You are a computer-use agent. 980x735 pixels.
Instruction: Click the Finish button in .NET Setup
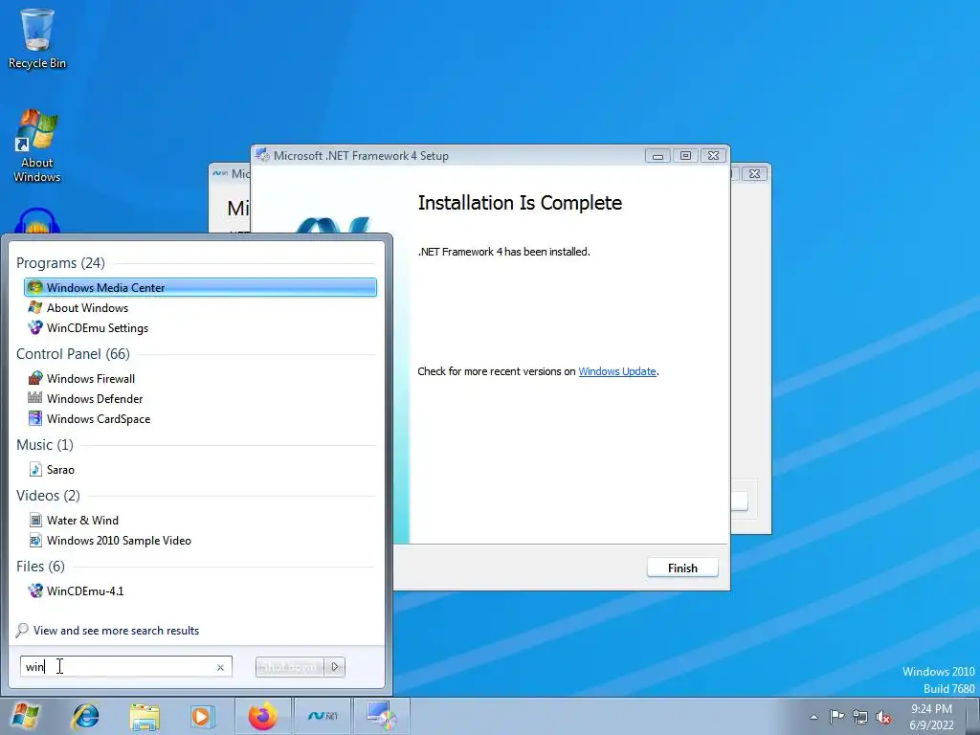[x=682, y=568]
